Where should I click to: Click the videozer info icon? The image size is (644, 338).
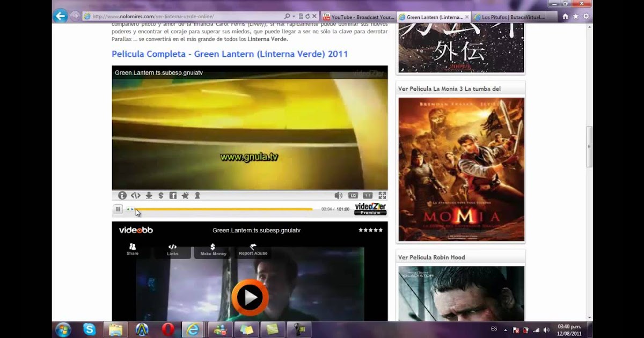[x=122, y=196]
